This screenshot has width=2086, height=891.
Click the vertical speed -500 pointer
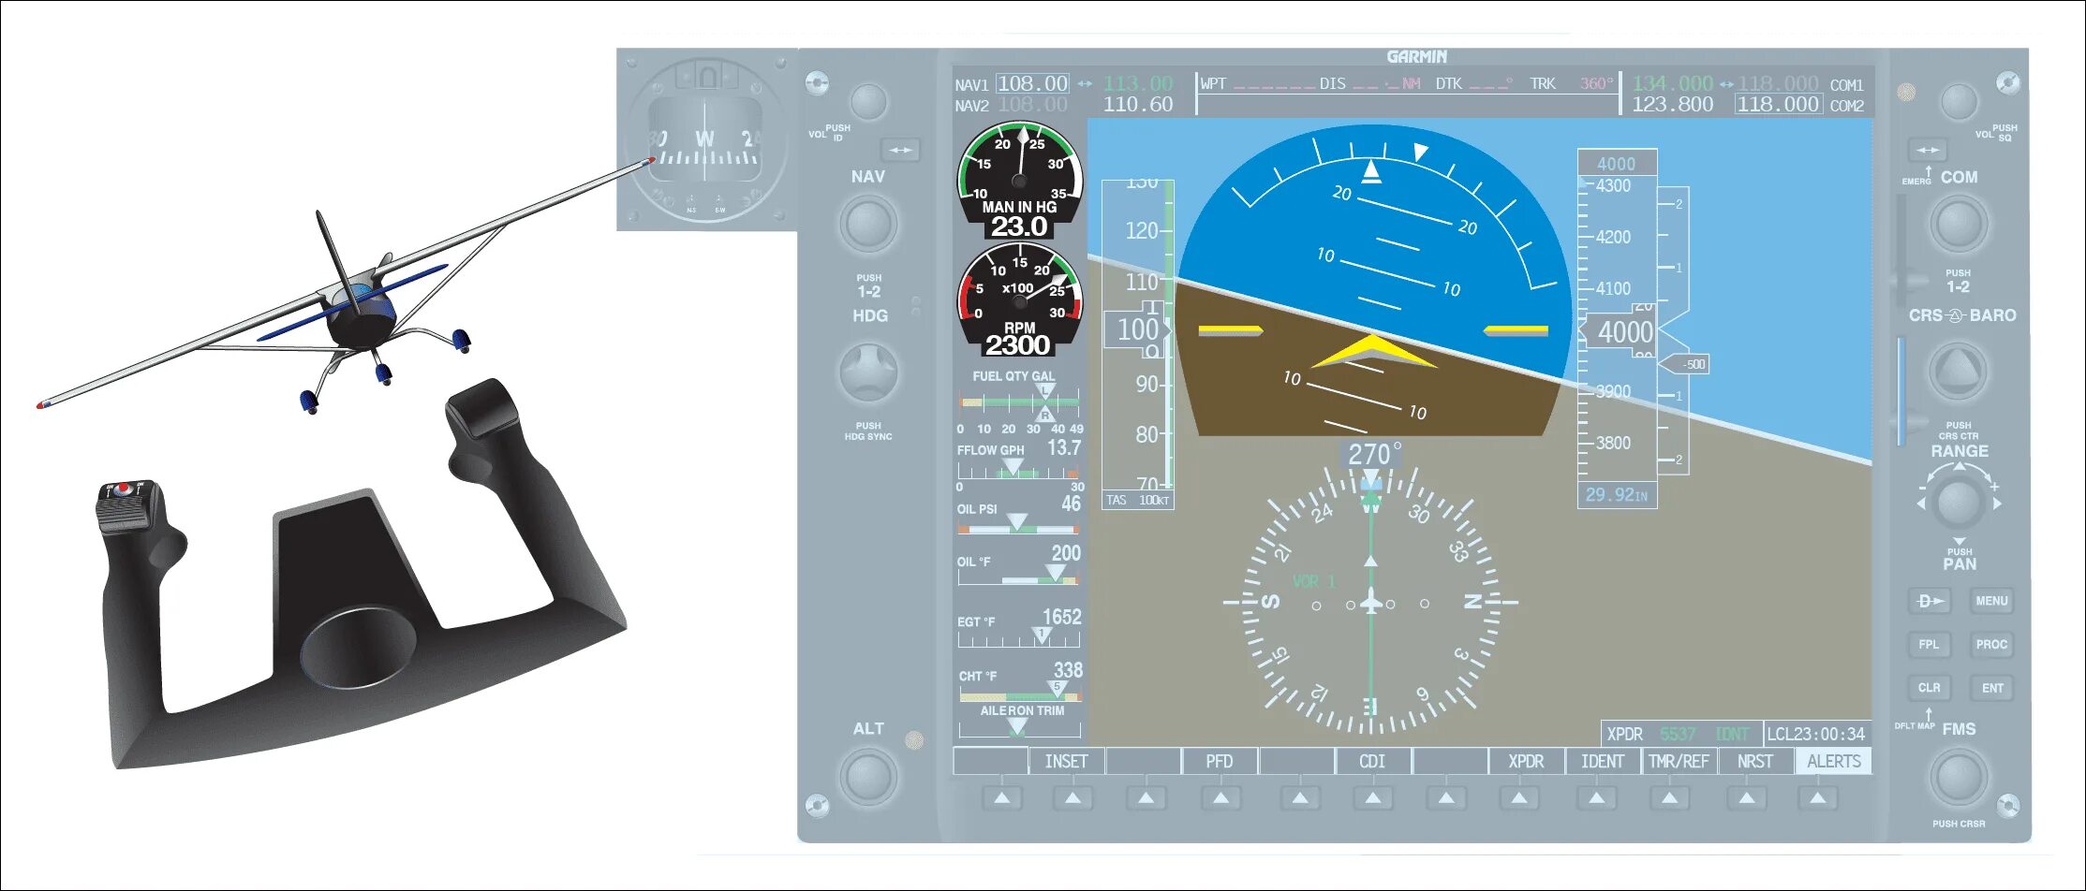(1685, 364)
